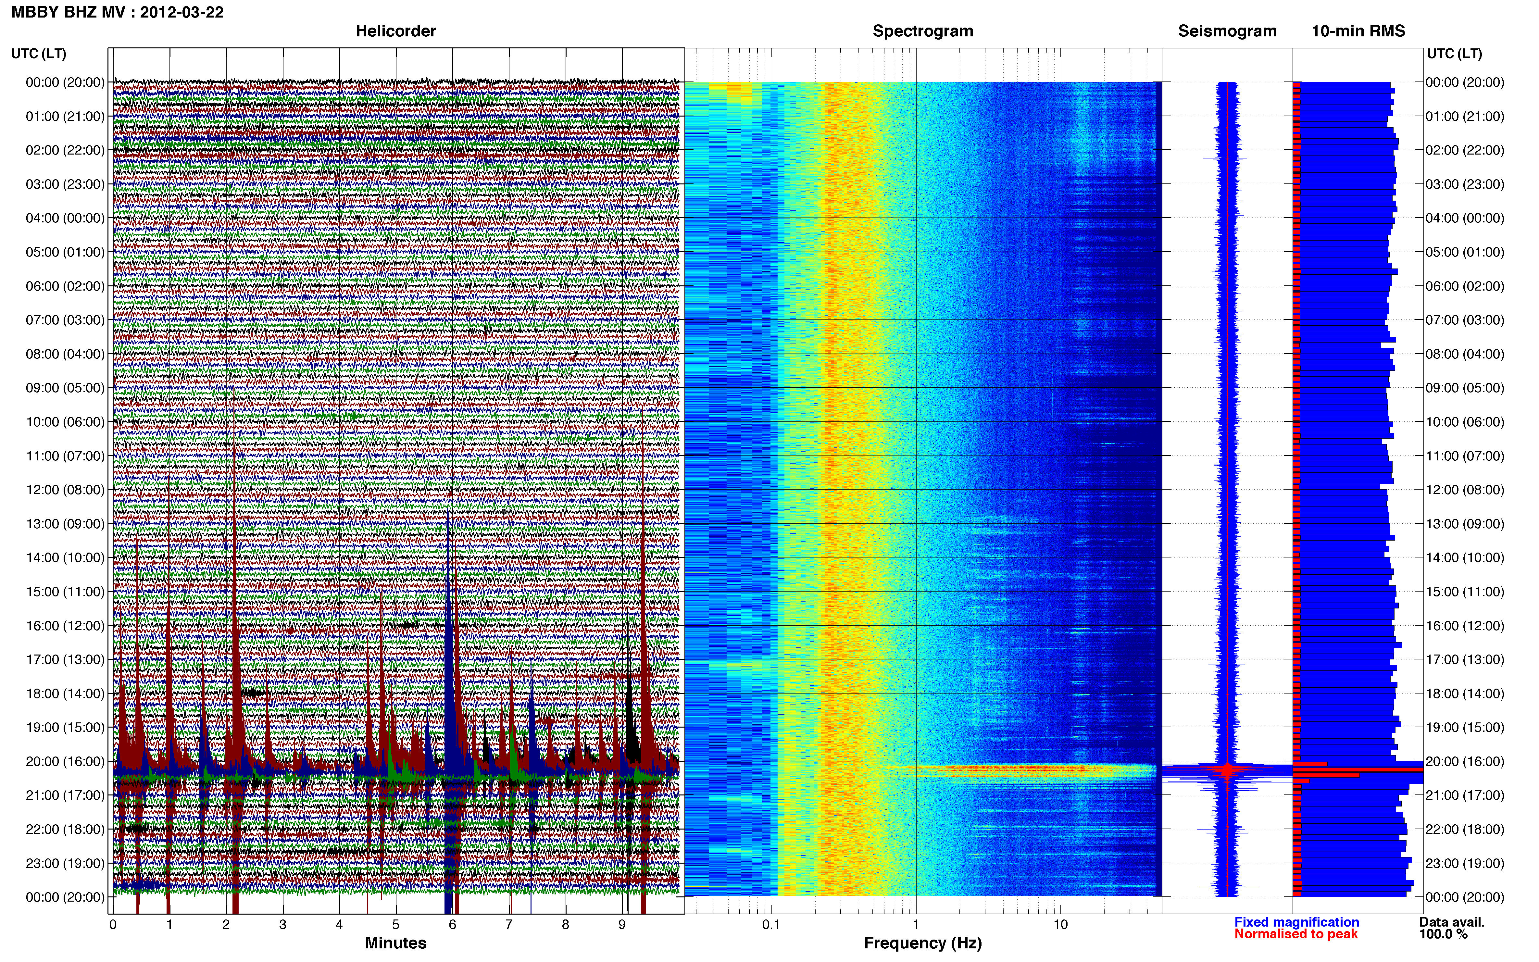
Task: Click left time label '15:00 (11:00)'
Action: (x=65, y=592)
